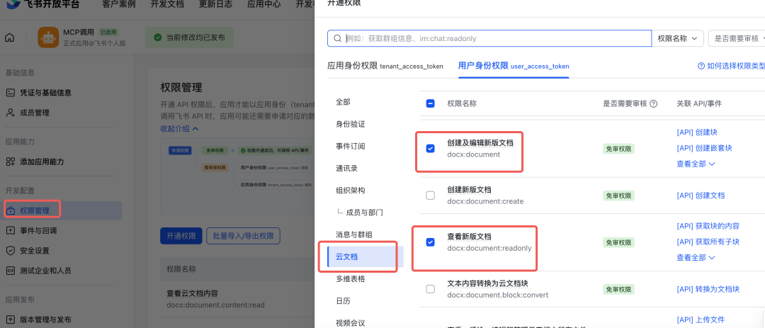Open 客户案例 in top navigation
The width and height of the screenshot is (765, 328).
pyautogui.click(x=119, y=4)
